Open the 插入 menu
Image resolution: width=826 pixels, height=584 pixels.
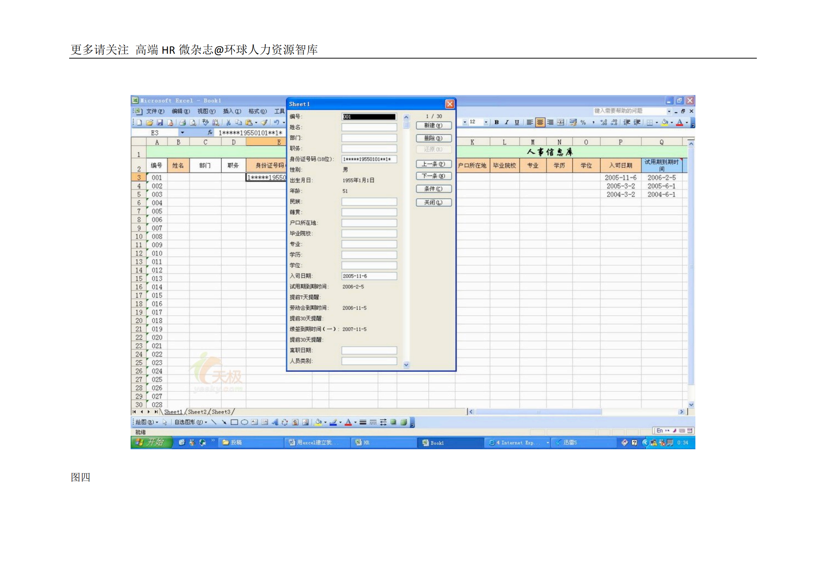pyautogui.click(x=232, y=111)
